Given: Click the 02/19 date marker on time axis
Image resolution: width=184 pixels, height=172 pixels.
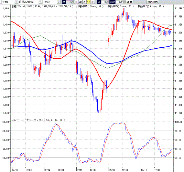Looking at the screenshot, I should point(144,170).
